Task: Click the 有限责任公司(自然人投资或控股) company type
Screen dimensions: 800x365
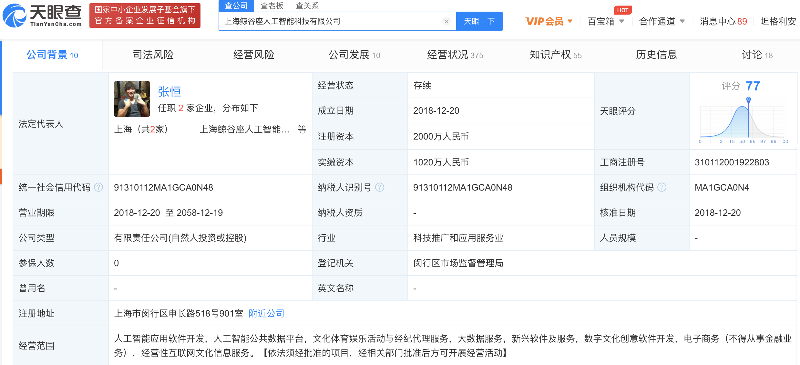Action: (x=180, y=238)
